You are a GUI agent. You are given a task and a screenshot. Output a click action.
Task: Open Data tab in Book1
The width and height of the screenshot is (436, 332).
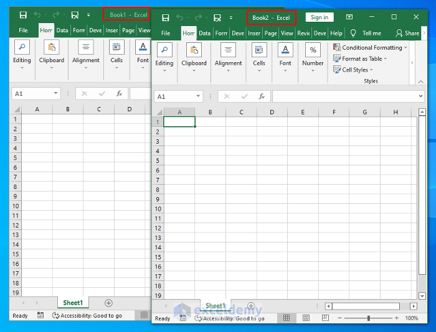click(62, 30)
